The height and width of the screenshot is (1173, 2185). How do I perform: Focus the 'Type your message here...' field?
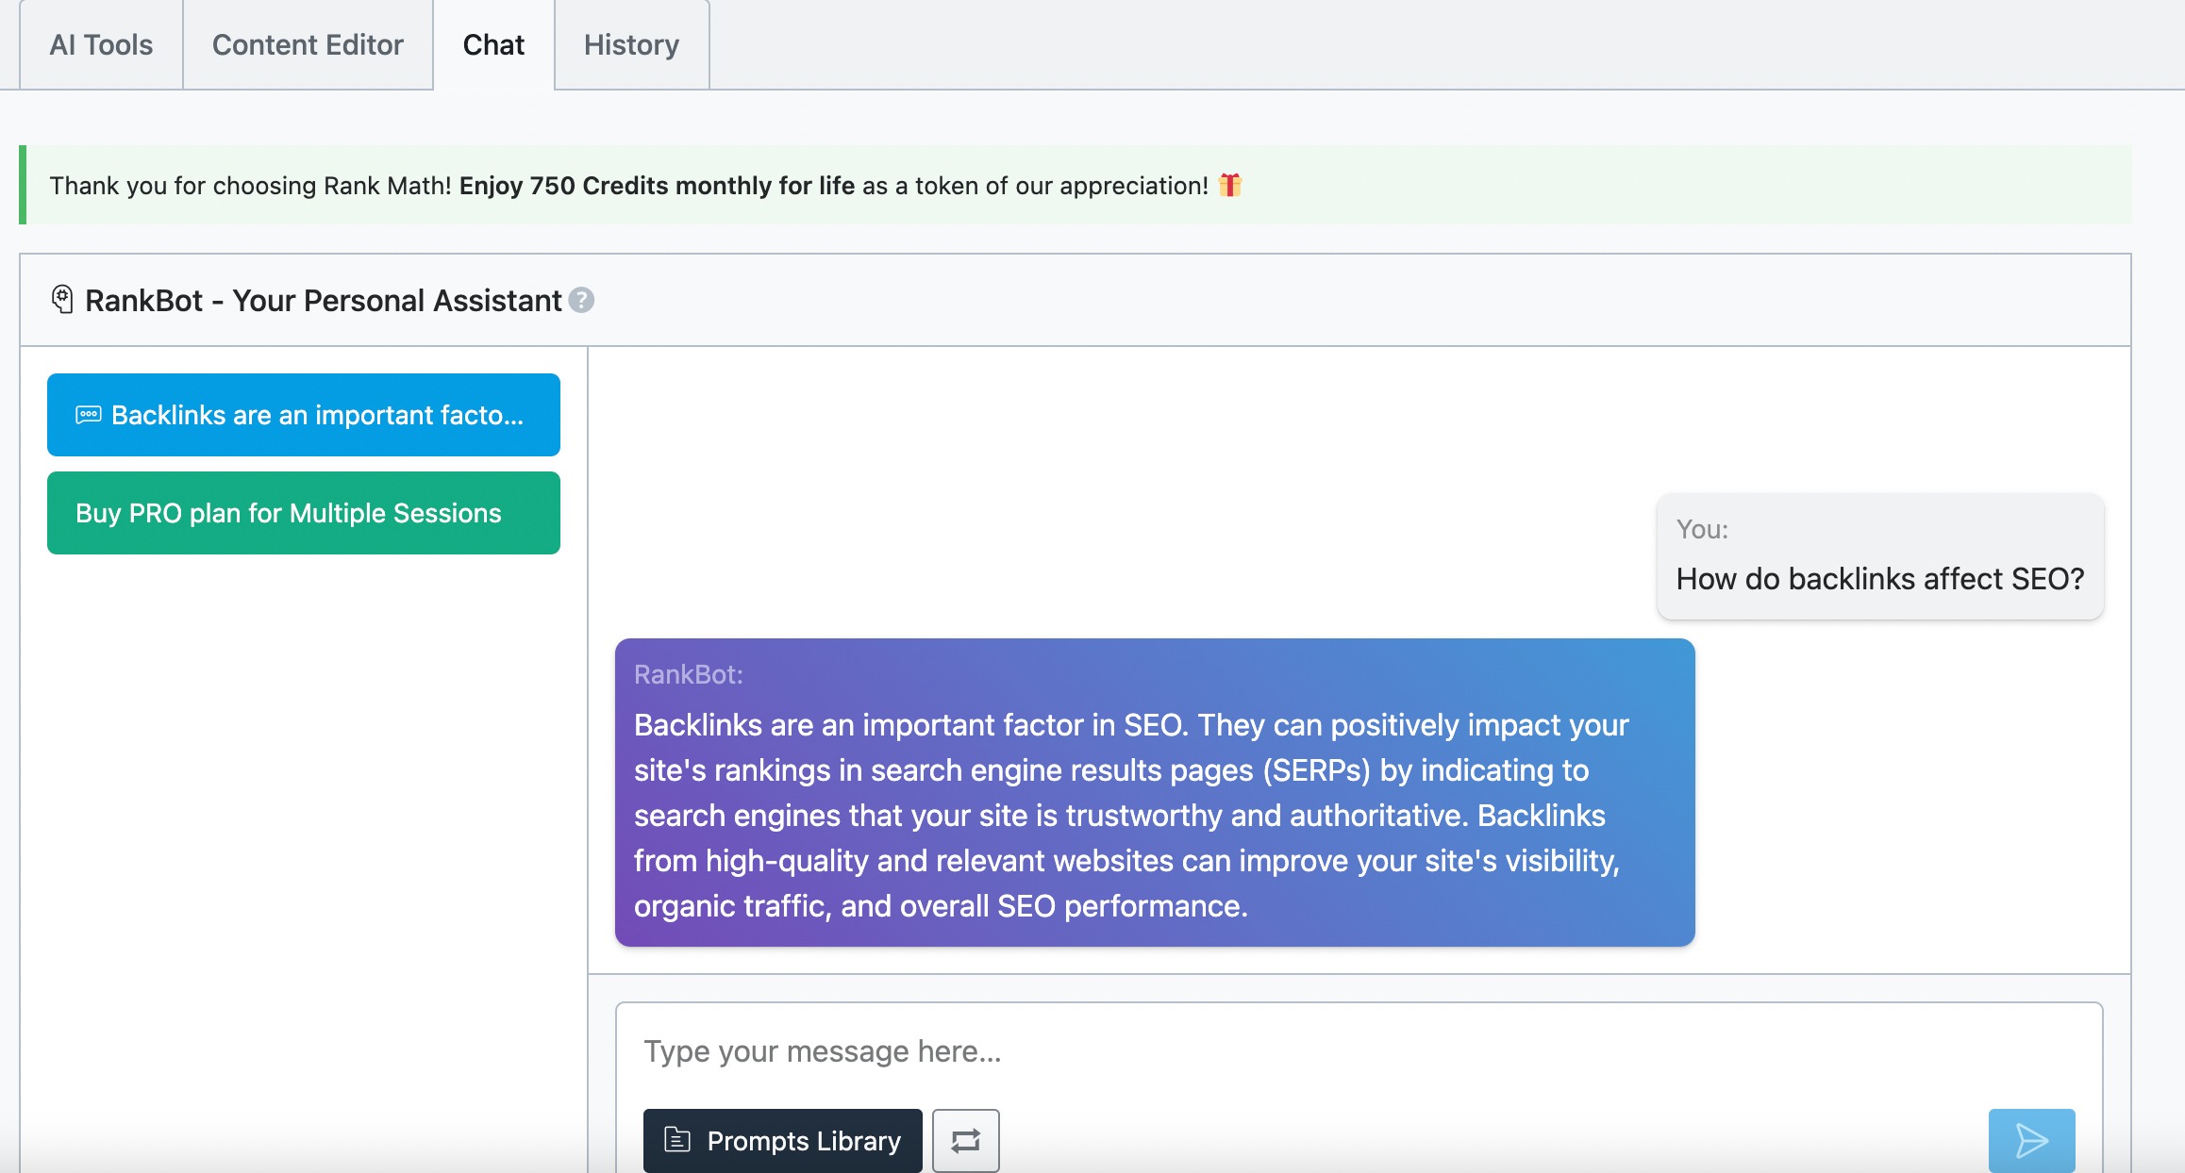pyautogui.click(x=1359, y=1051)
